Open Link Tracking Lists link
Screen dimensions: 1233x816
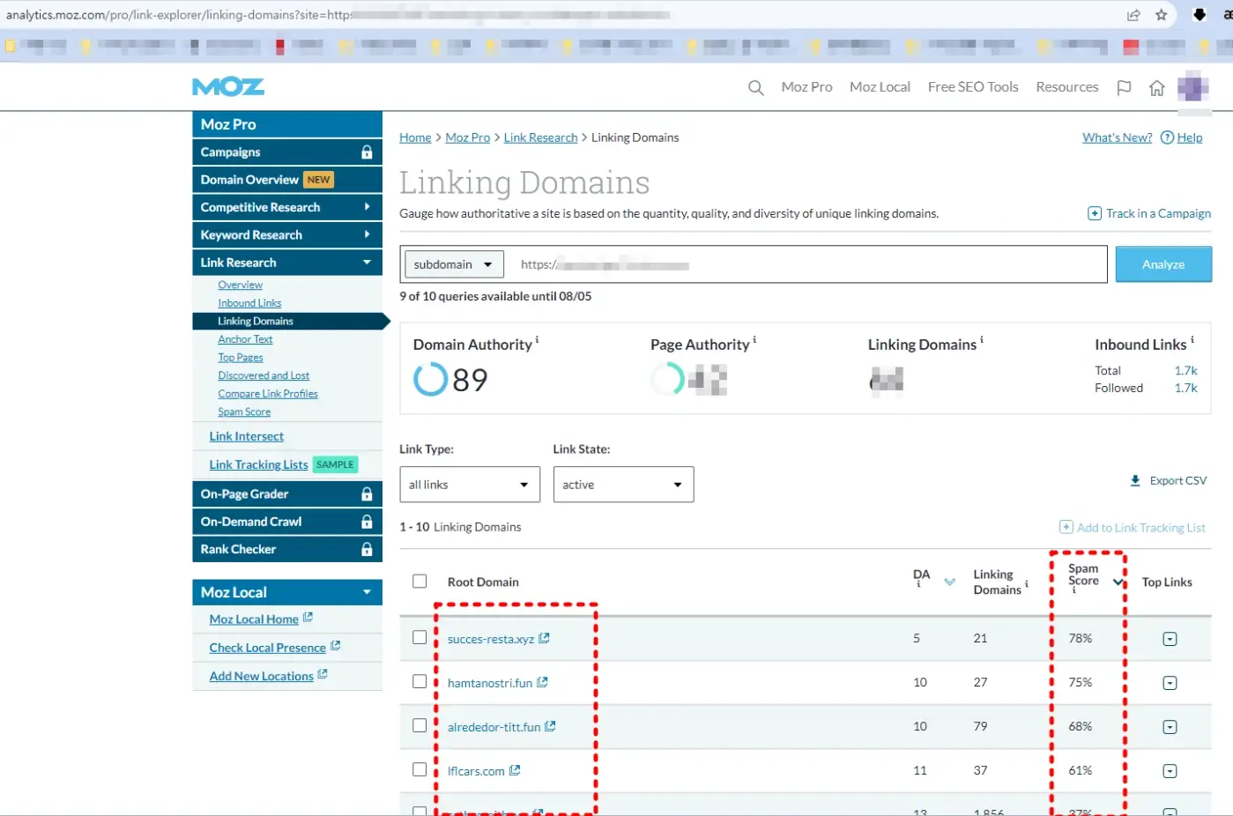[258, 464]
